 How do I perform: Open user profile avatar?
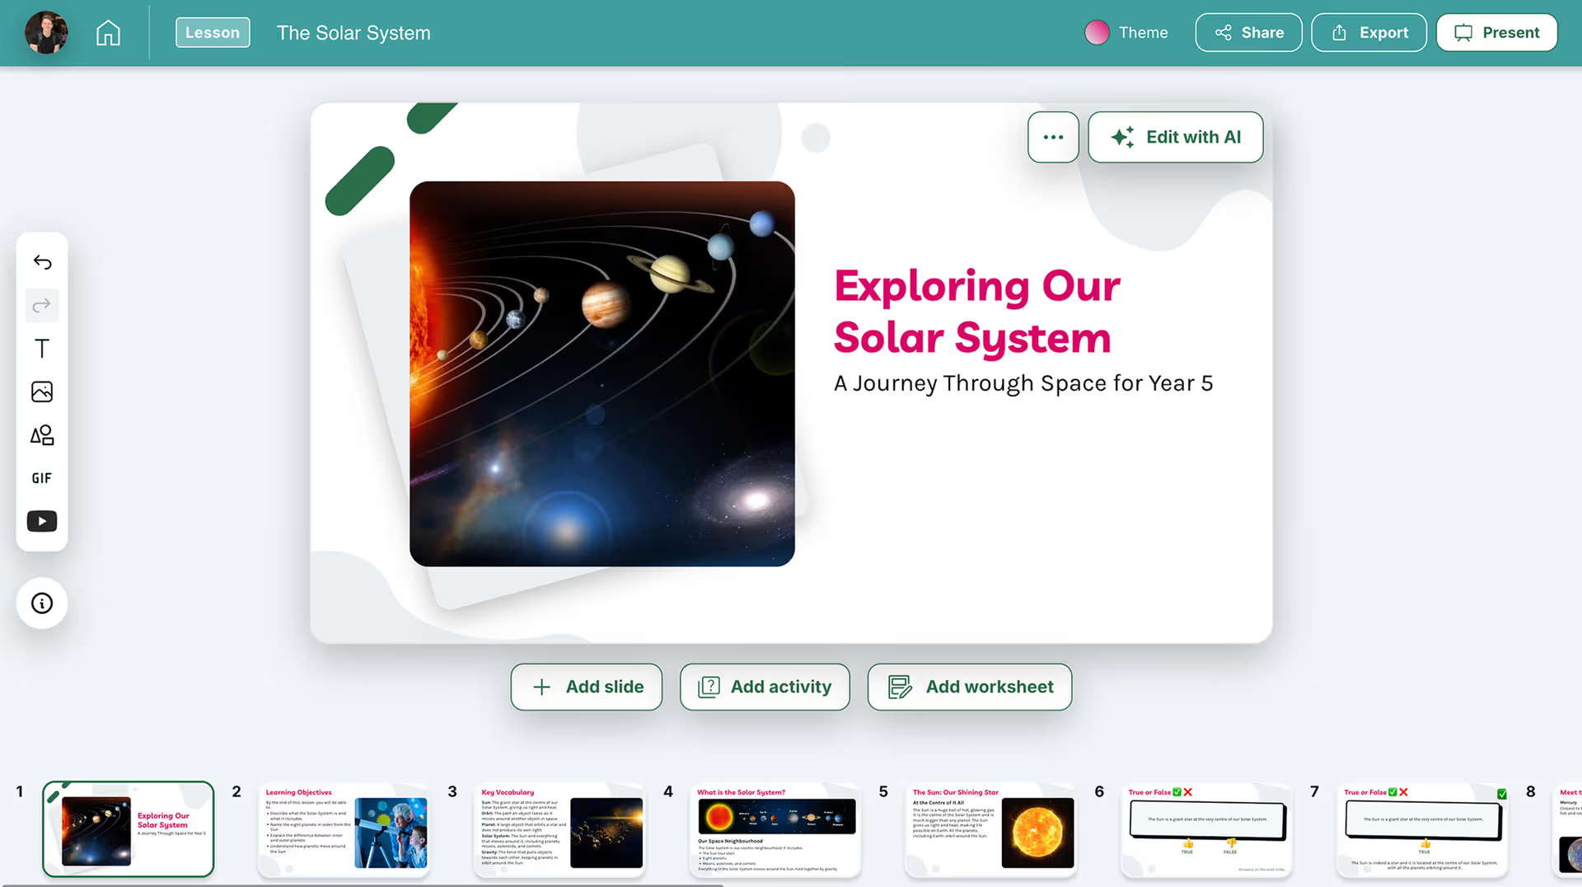(x=46, y=33)
